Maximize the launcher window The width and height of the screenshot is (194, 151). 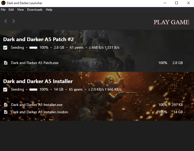point(177,3)
